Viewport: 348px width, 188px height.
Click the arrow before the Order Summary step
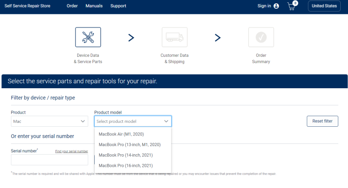click(217, 38)
